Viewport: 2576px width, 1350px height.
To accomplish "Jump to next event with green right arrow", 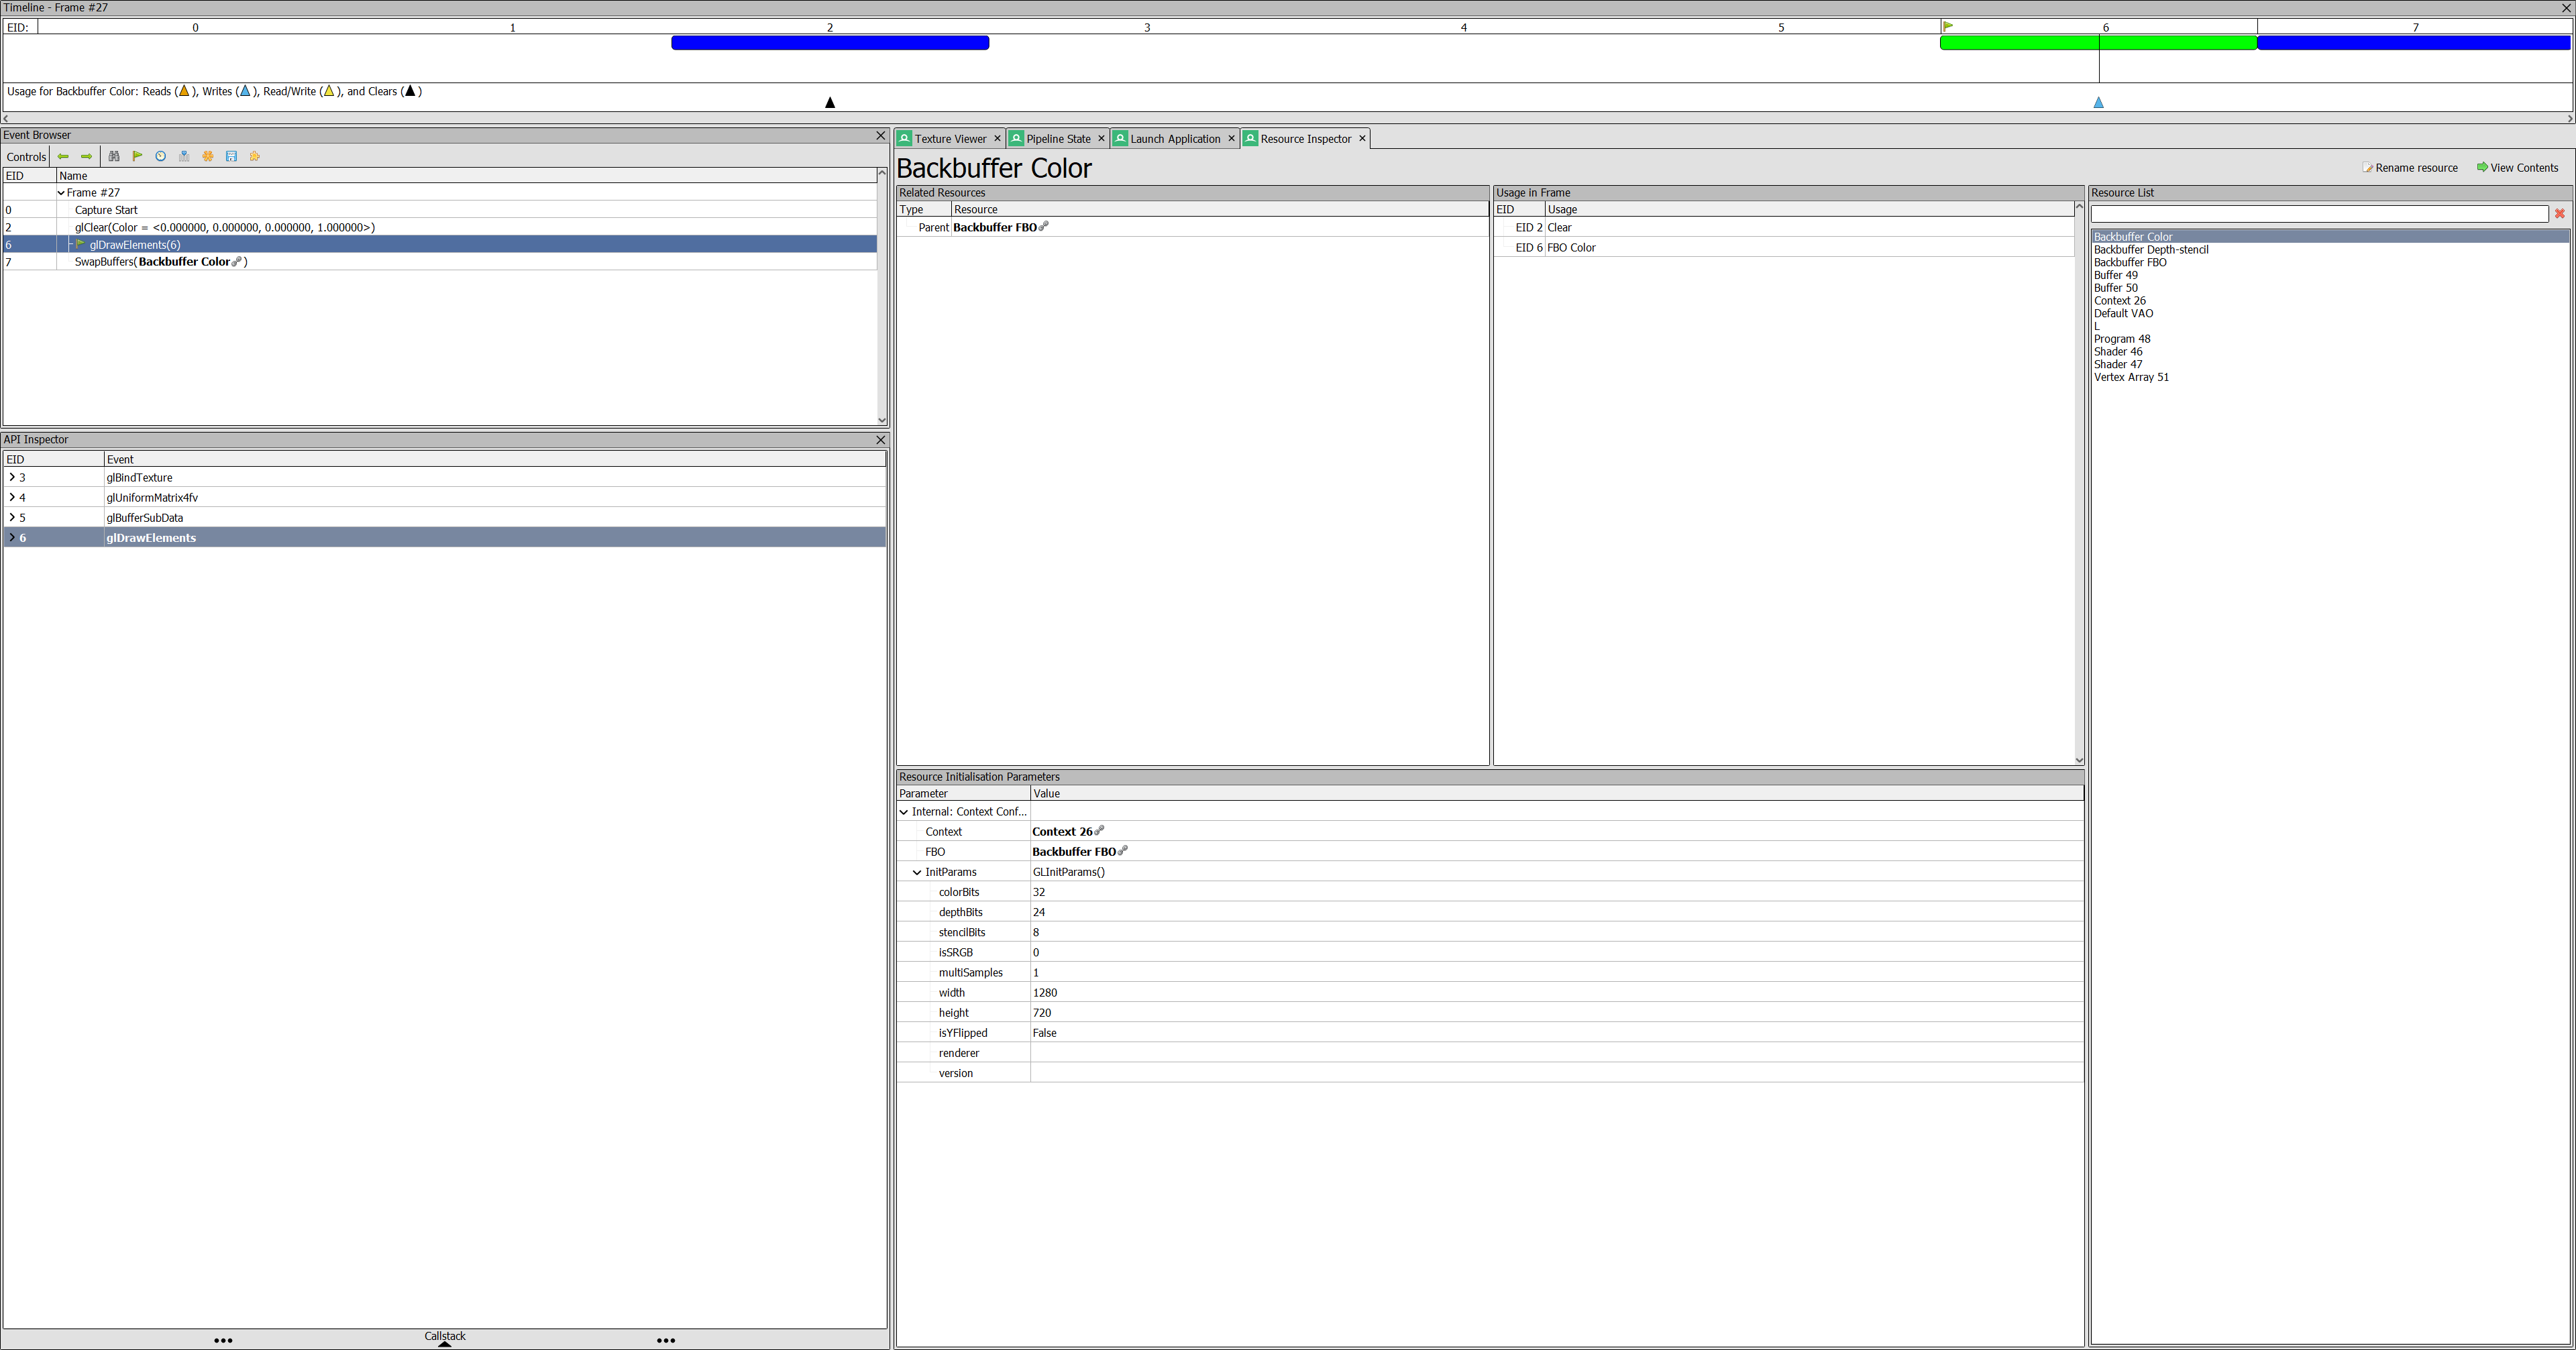I will tap(86, 157).
